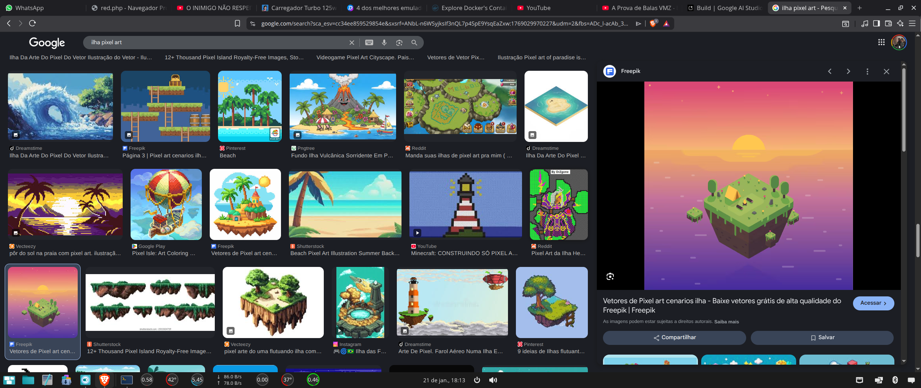Open a new browser tab
The image size is (921, 388).
[859, 8]
